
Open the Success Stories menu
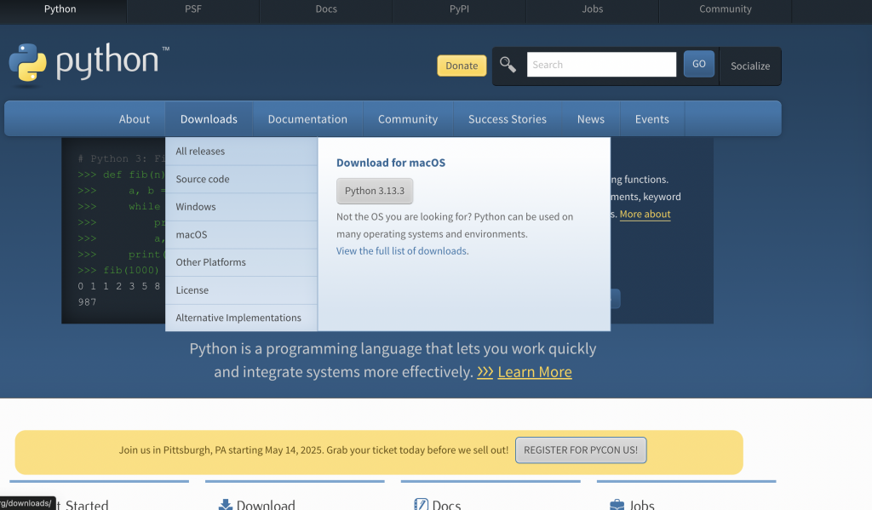click(508, 119)
